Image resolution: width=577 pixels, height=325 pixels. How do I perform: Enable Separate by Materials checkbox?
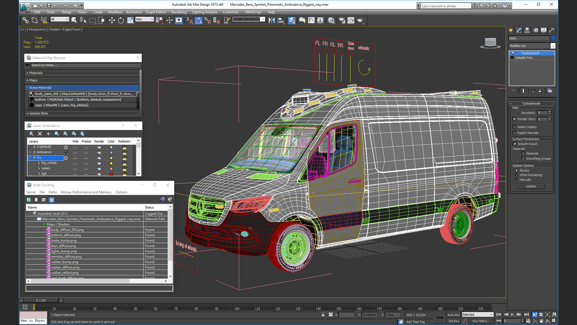pos(523,153)
